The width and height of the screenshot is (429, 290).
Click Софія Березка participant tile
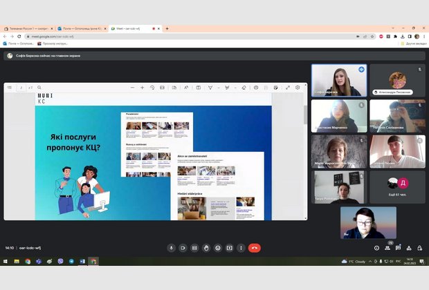click(x=339, y=81)
